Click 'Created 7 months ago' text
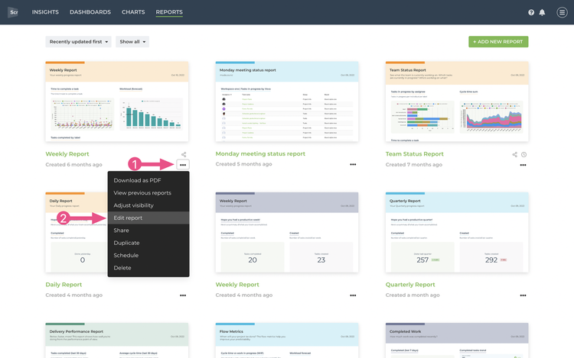Image resolution: width=574 pixels, height=358 pixels. [413, 165]
